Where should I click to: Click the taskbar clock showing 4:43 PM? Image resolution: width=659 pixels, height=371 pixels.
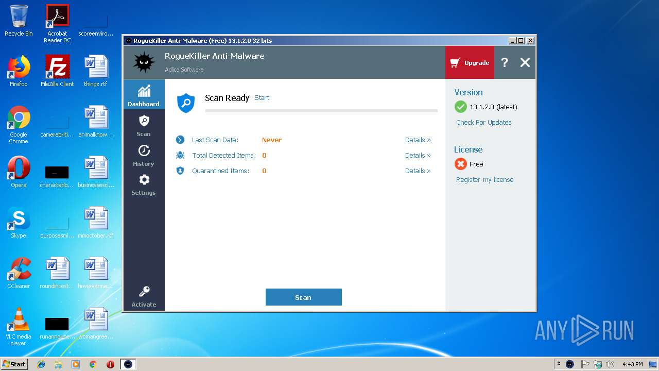[632, 364]
